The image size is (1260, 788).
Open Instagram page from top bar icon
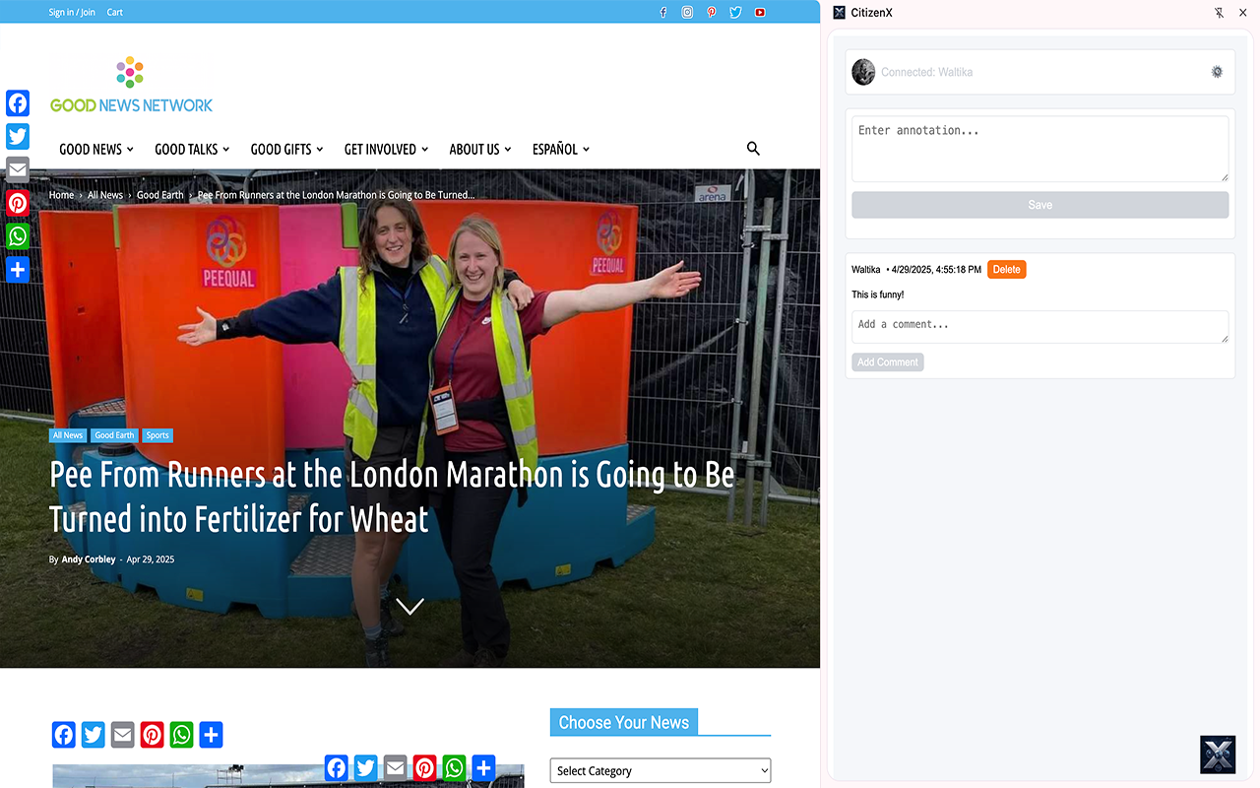(687, 13)
